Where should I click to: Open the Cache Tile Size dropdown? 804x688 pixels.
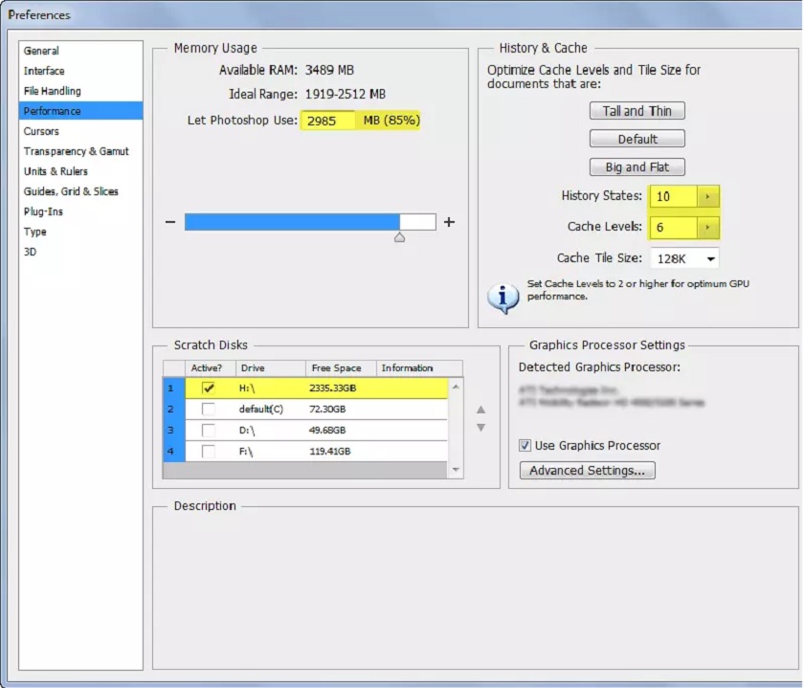(x=709, y=258)
